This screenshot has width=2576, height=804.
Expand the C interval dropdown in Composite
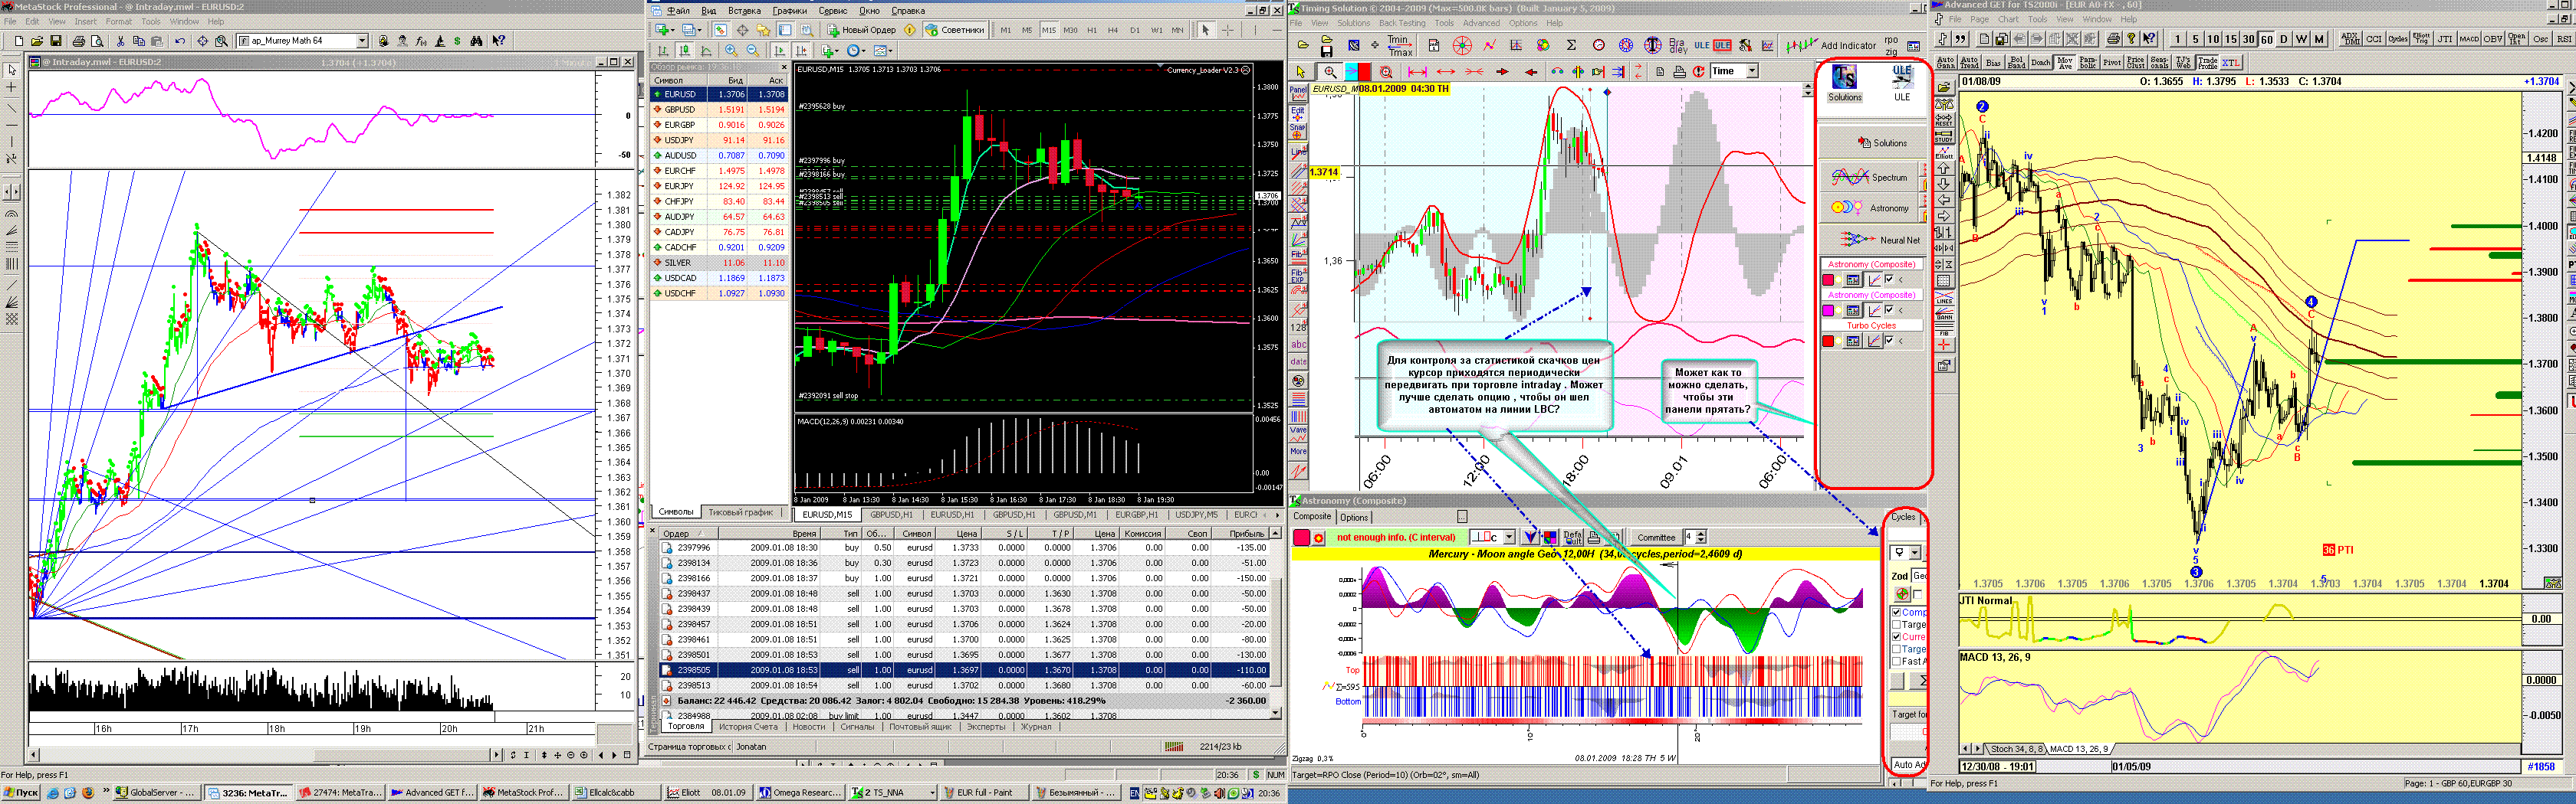click(1511, 538)
